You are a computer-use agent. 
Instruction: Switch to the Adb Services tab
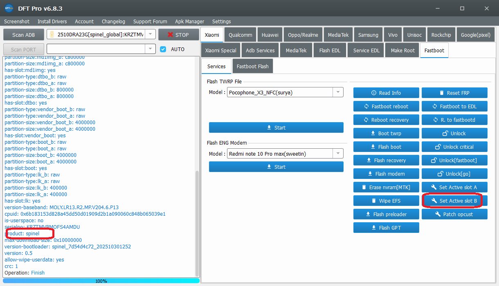click(x=260, y=50)
